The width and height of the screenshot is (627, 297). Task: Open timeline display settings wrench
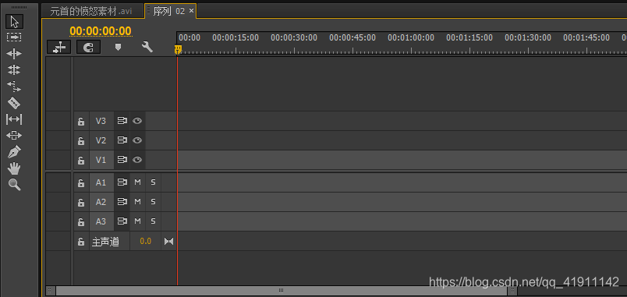pos(147,48)
